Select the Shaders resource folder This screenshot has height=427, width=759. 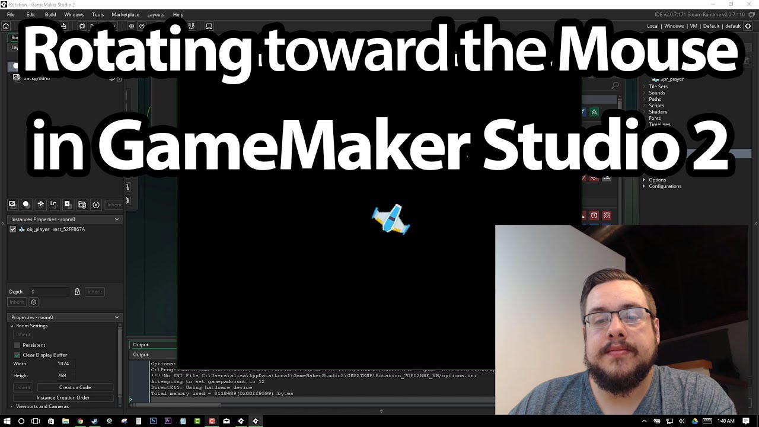pos(658,111)
